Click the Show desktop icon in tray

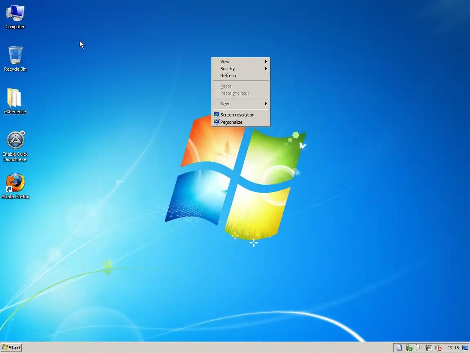[465, 348]
